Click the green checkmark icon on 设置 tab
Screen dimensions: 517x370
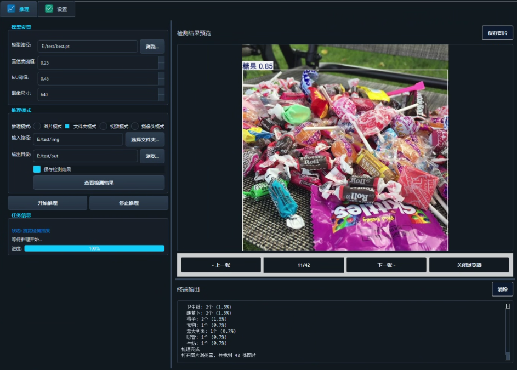click(49, 9)
